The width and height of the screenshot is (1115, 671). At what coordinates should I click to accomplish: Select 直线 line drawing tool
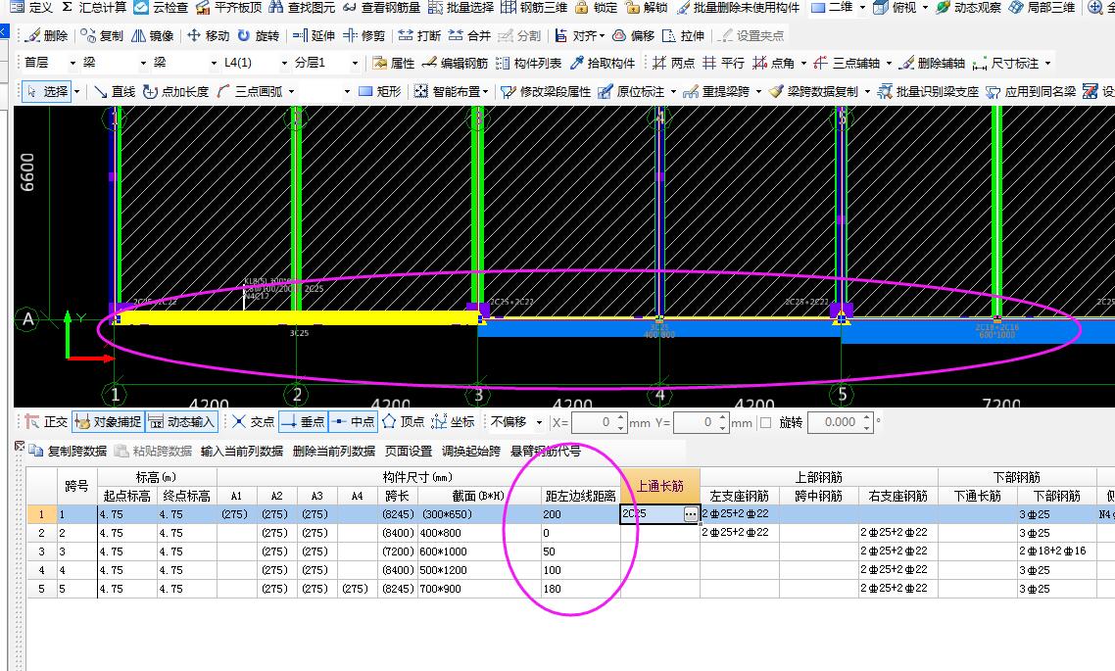coord(115,92)
